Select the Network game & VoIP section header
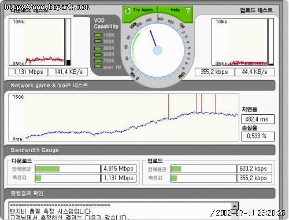Image resolution: width=289 pixels, height=220 pixels. tap(140, 85)
